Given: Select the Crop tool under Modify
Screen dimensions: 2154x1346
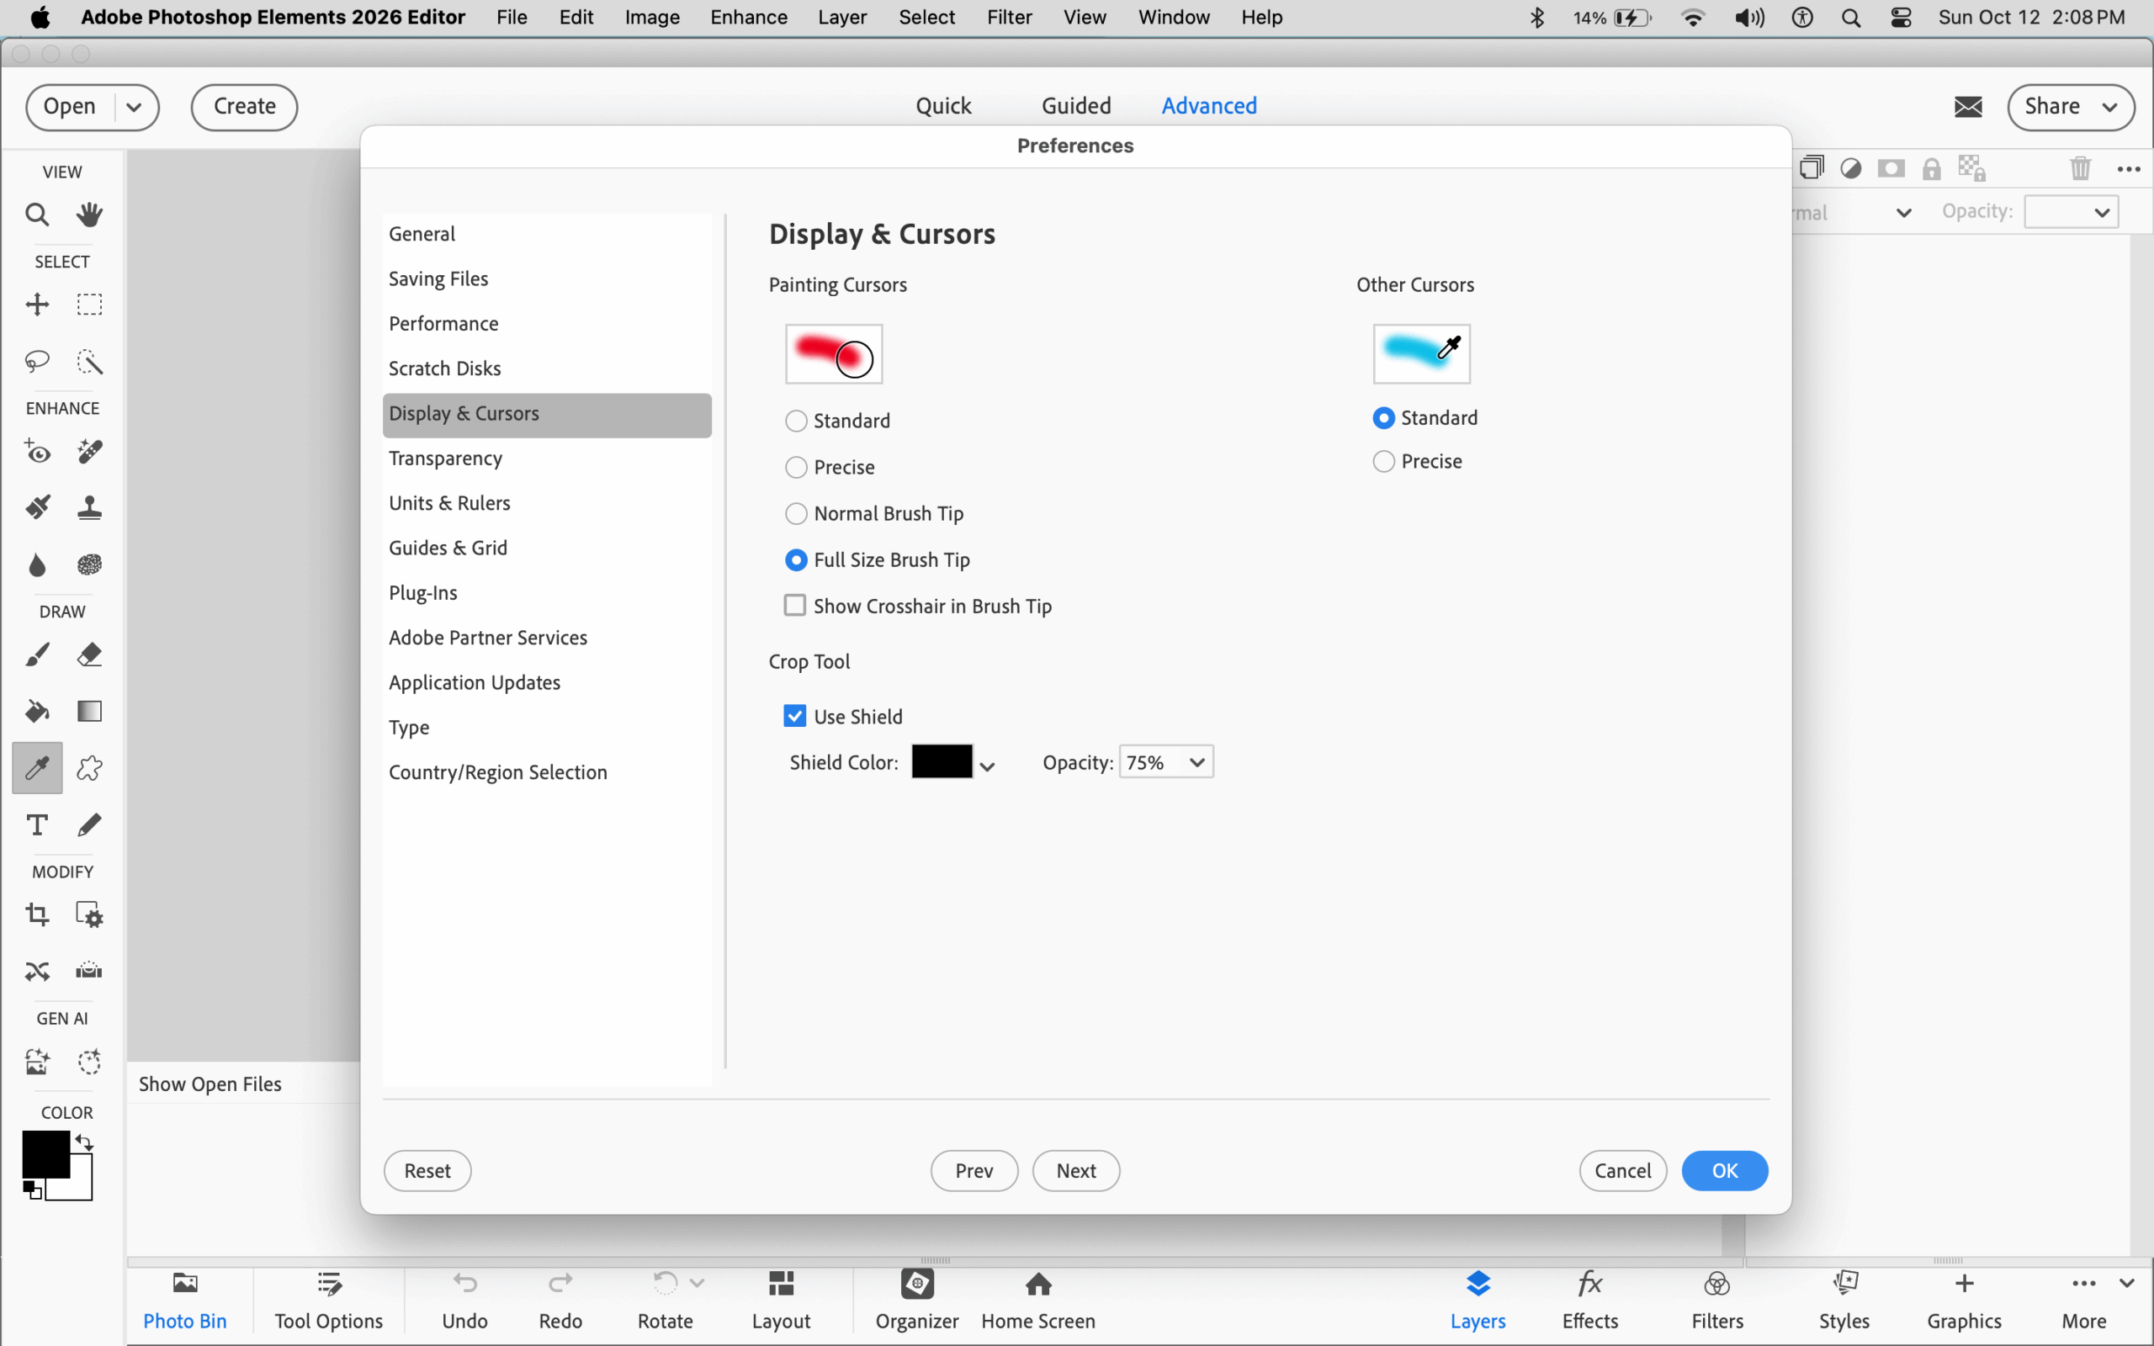Looking at the screenshot, I should click(x=36, y=914).
